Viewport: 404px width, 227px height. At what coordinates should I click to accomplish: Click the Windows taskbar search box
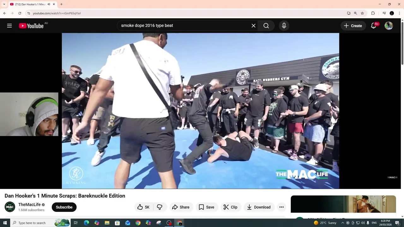pos(41,223)
